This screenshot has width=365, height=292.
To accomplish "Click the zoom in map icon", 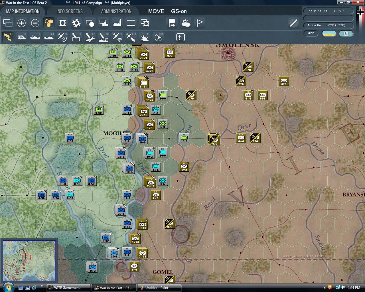I will tap(21, 23).
